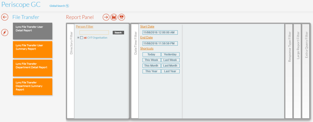Click the back arrow beside File Transfer
Screen dimensions: 313x122
[x=5, y=17]
